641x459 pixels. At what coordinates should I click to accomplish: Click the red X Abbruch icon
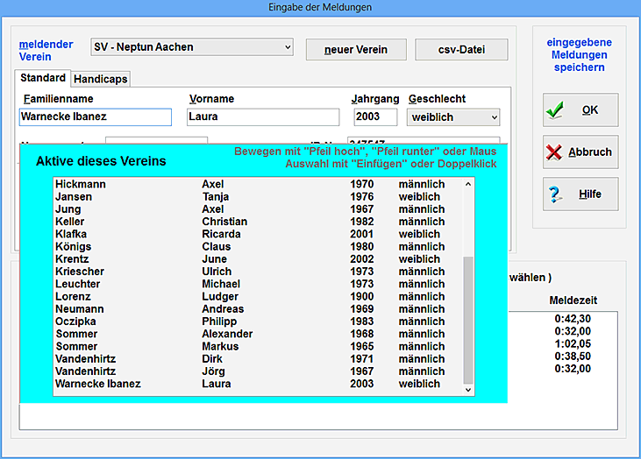[555, 152]
